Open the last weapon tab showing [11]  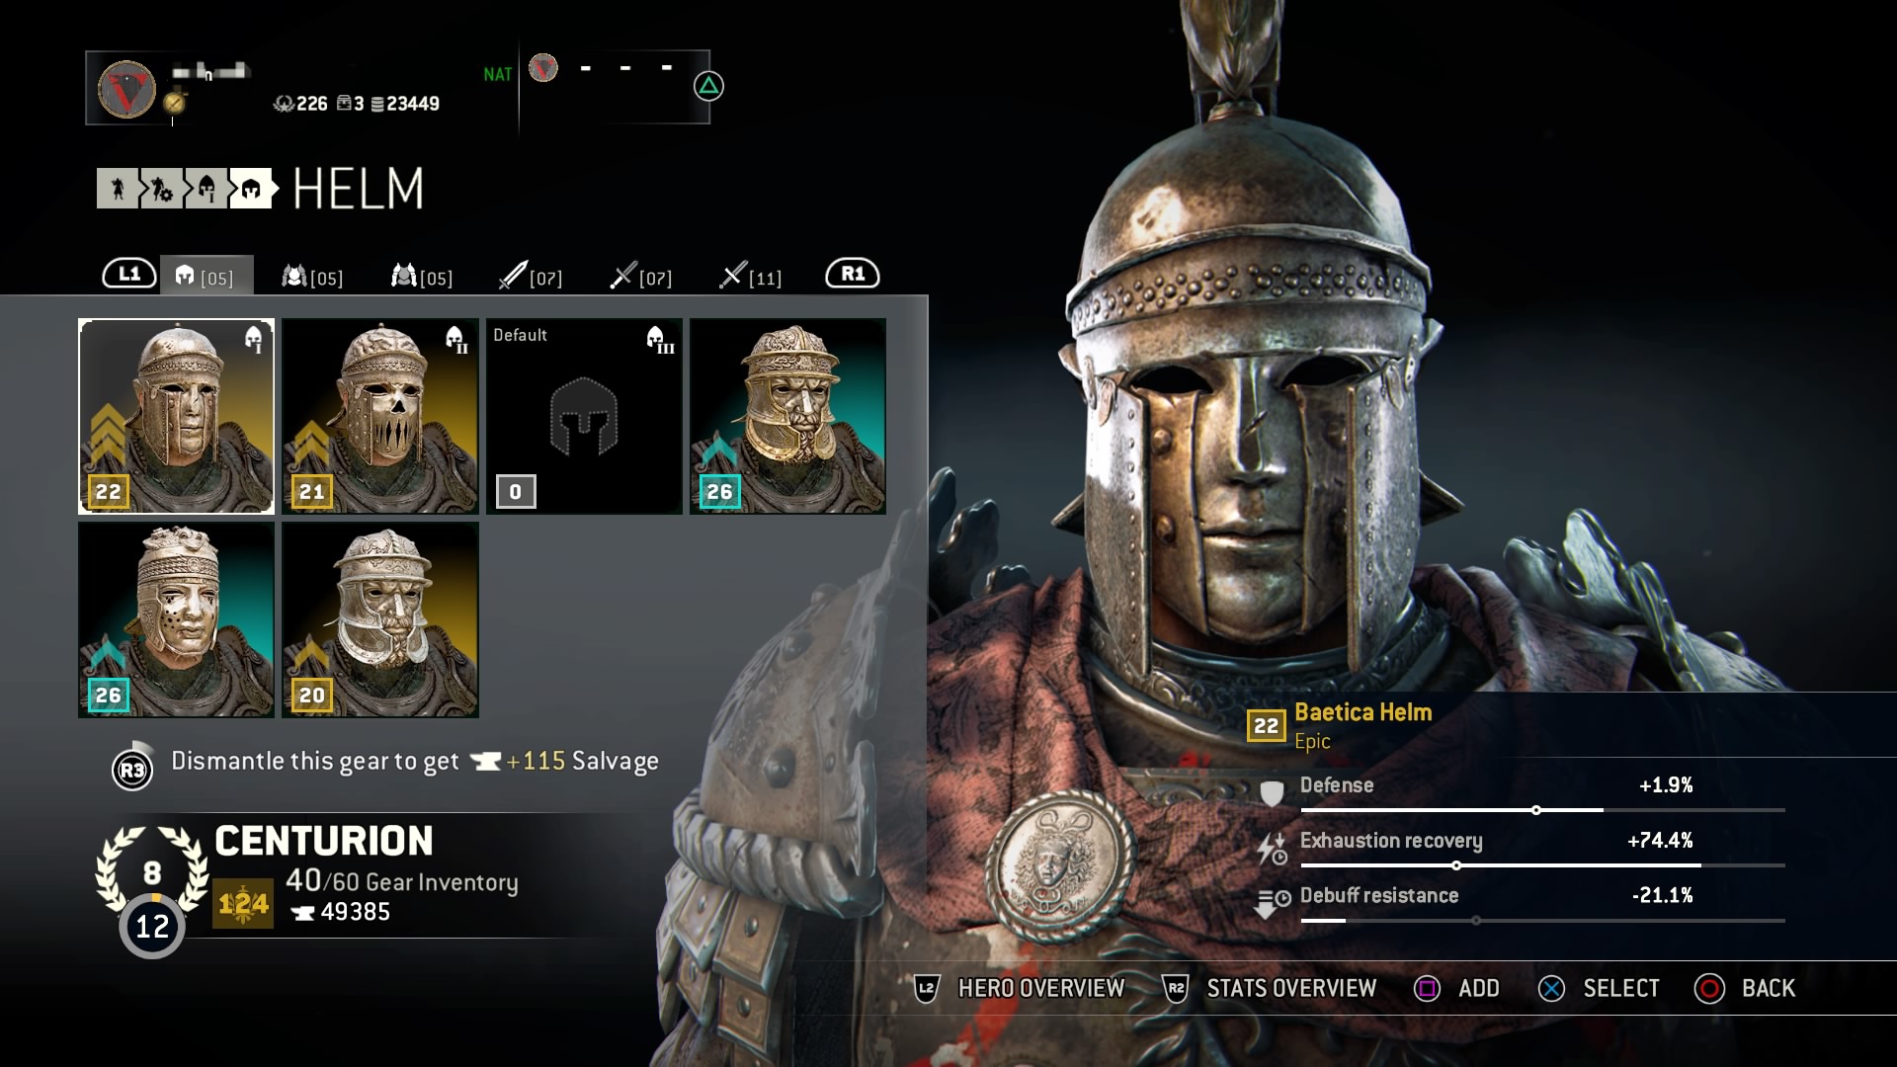[750, 277]
